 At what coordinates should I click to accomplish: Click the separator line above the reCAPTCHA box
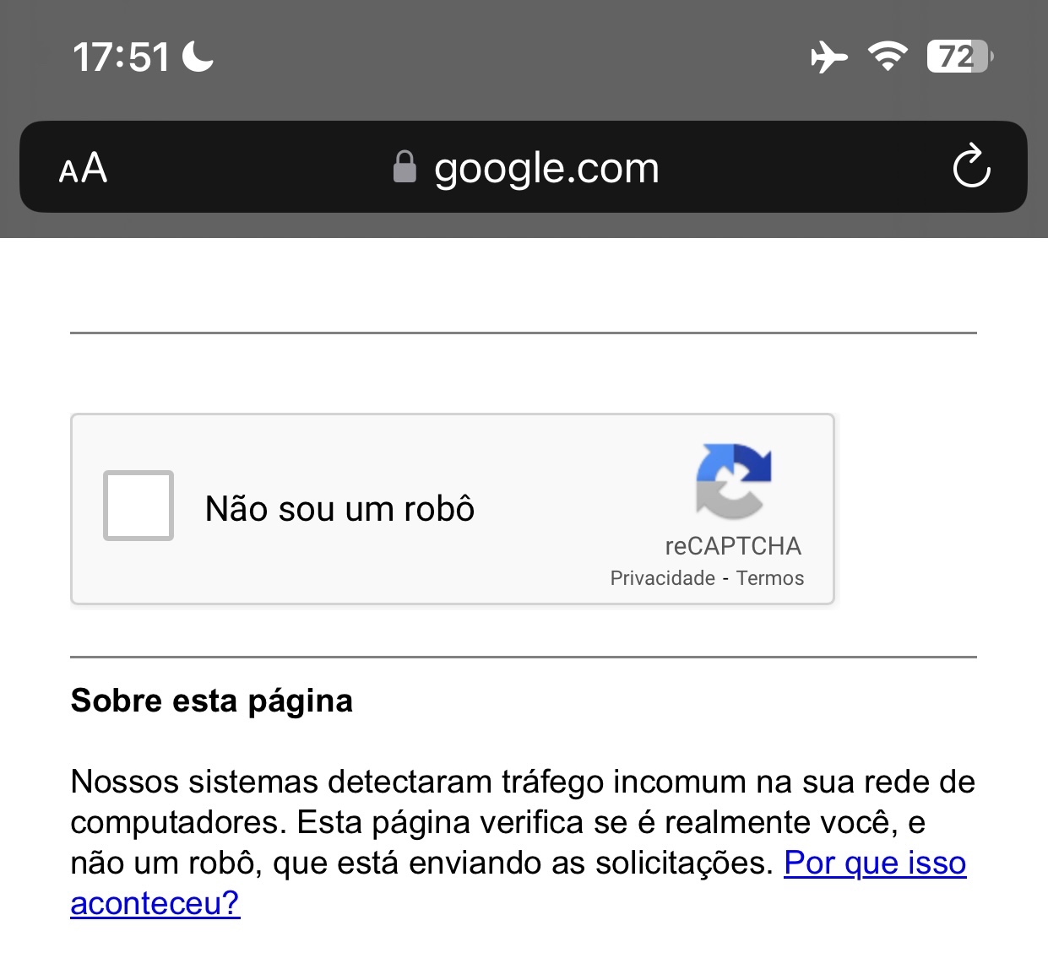click(x=524, y=333)
